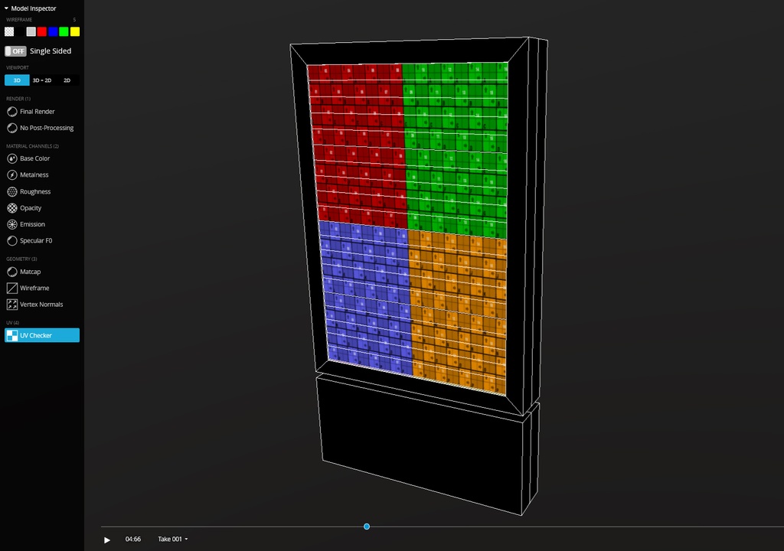Select the 2D viewport tab
The width and height of the screenshot is (784, 551).
click(x=67, y=80)
